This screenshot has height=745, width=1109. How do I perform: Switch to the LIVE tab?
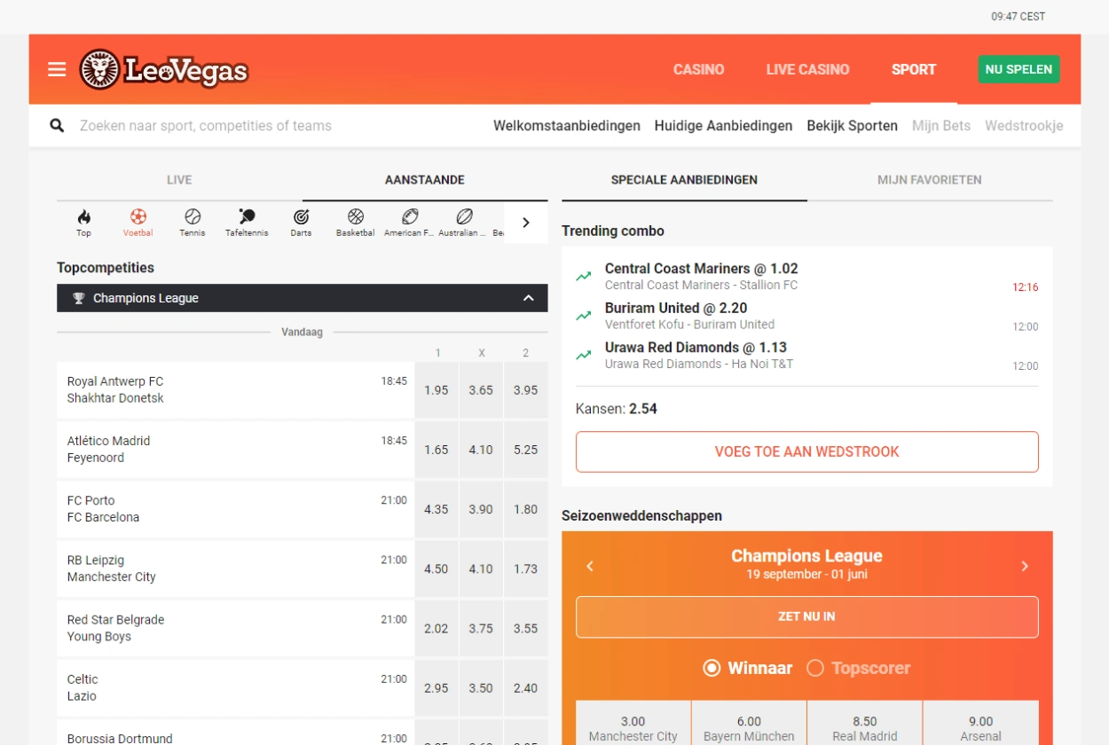[179, 180]
